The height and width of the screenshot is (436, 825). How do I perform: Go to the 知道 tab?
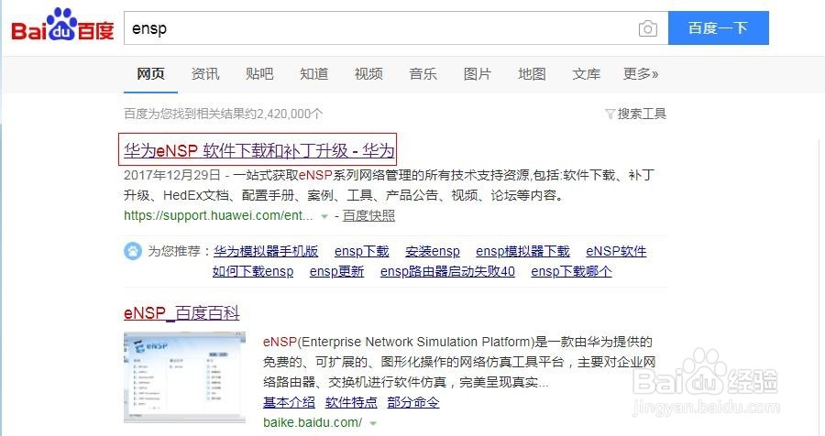[314, 73]
